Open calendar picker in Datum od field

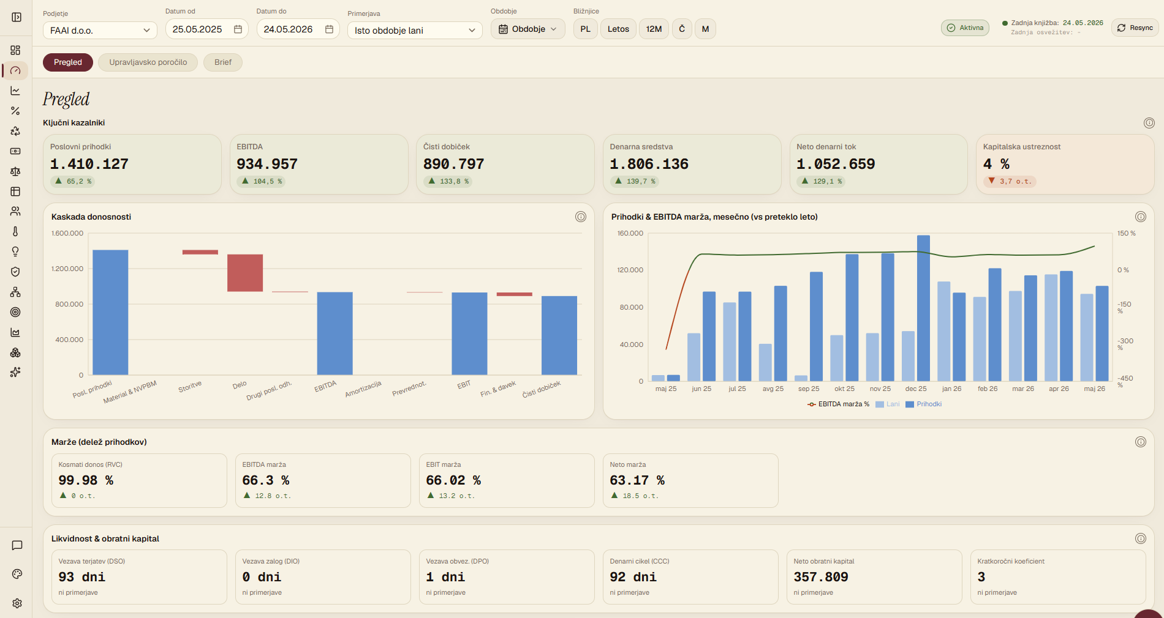tap(238, 29)
